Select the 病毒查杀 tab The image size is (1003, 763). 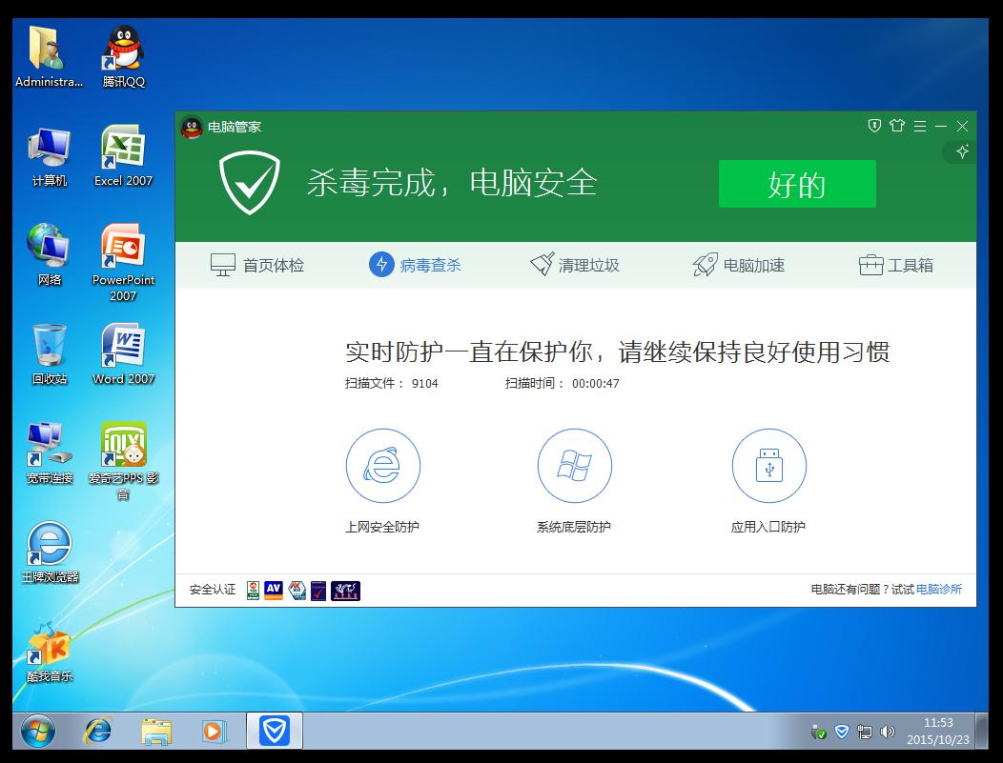click(415, 265)
